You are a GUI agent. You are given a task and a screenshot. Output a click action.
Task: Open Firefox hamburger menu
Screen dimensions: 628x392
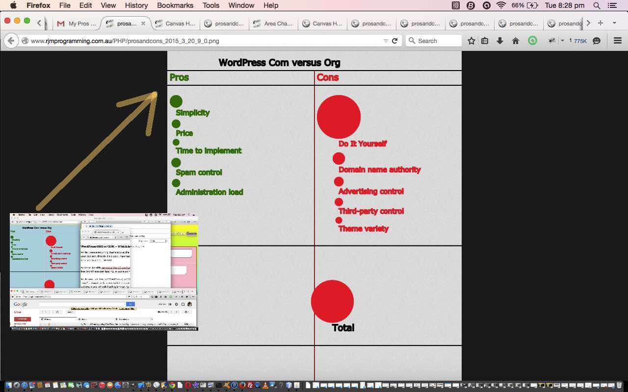pos(618,41)
